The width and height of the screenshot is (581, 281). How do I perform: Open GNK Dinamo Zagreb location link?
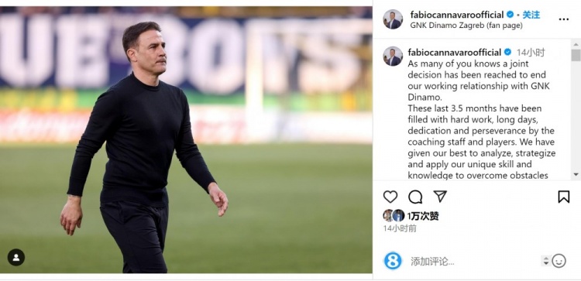tap(466, 26)
